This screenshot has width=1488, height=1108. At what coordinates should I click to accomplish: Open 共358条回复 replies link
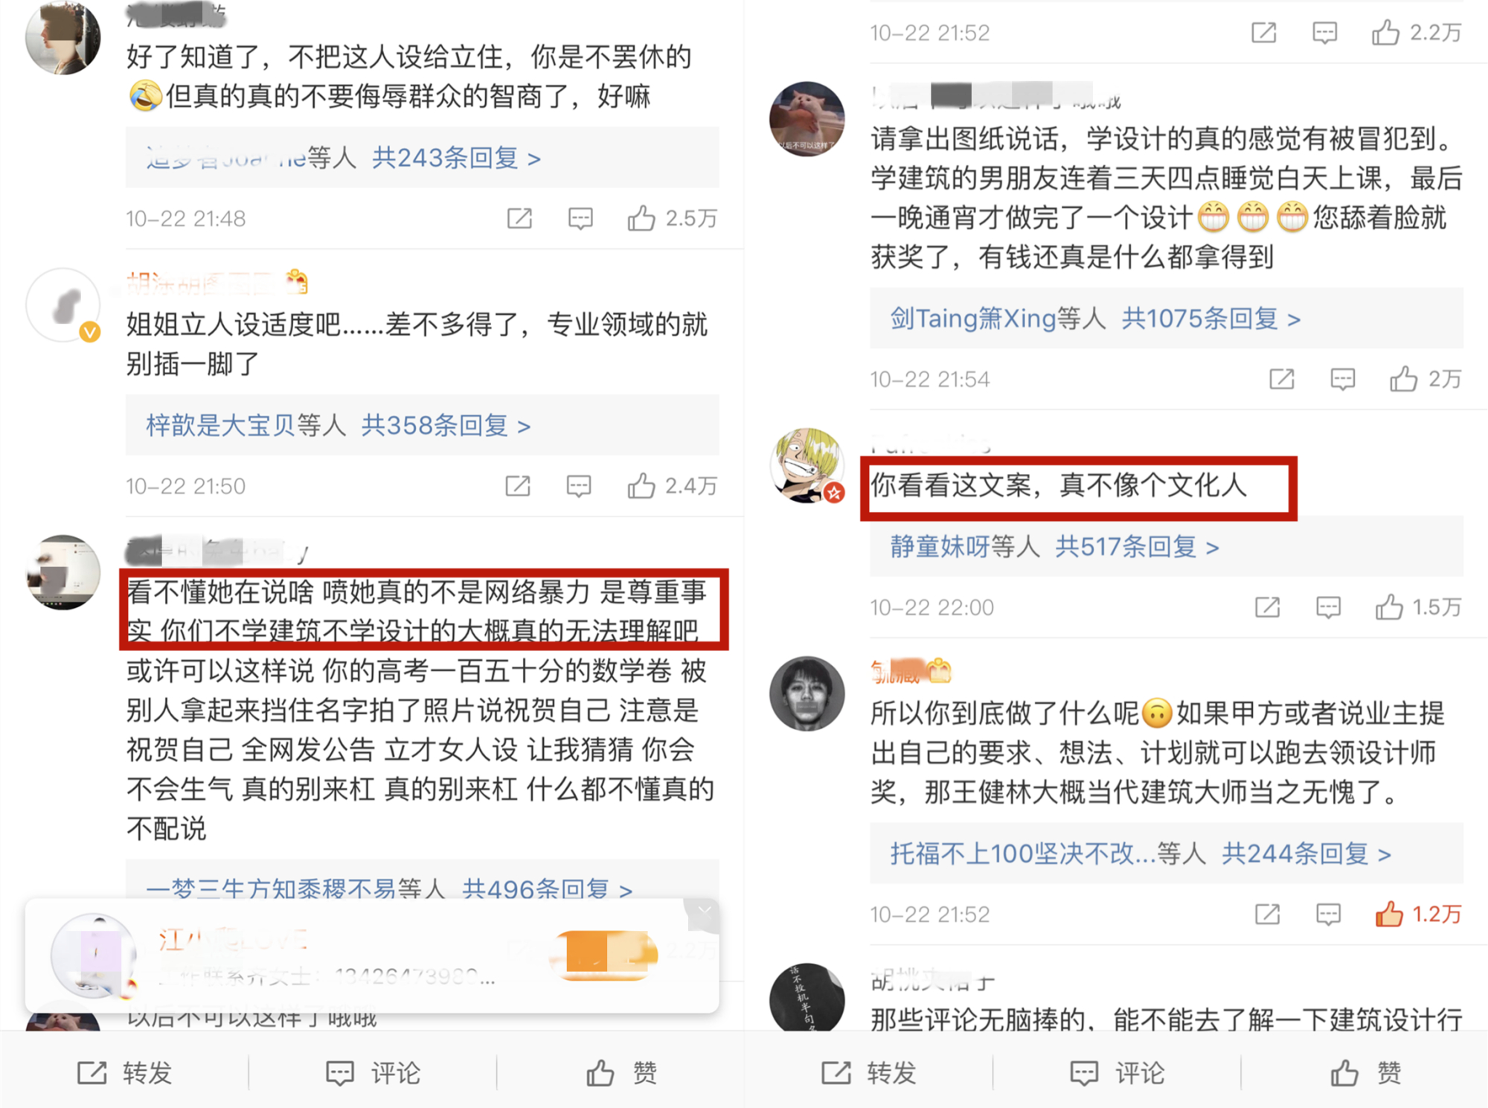pyautogui.click(x=446, y=426)
